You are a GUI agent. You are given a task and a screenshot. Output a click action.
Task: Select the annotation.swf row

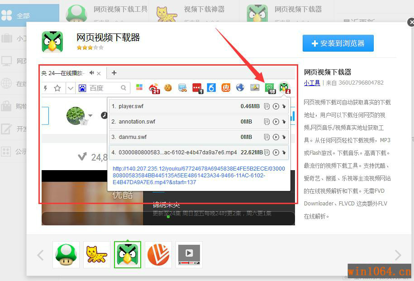(199, 122)
